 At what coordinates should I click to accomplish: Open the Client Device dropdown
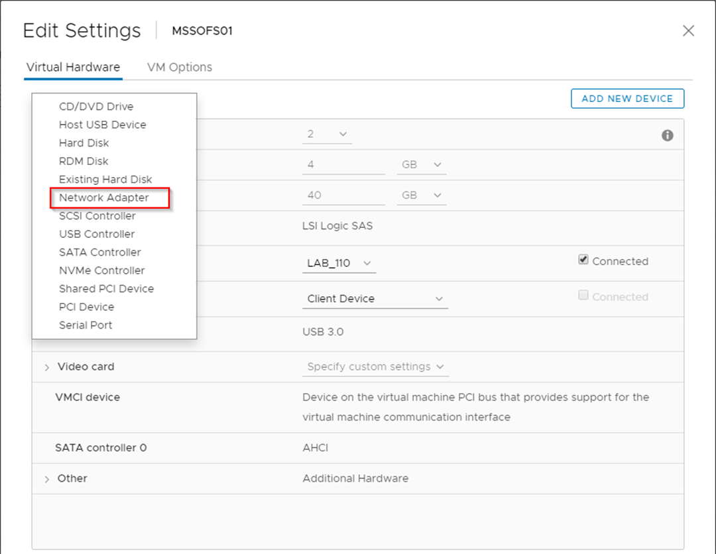375,299
